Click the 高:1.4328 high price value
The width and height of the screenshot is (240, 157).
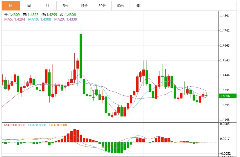(31, 15)
